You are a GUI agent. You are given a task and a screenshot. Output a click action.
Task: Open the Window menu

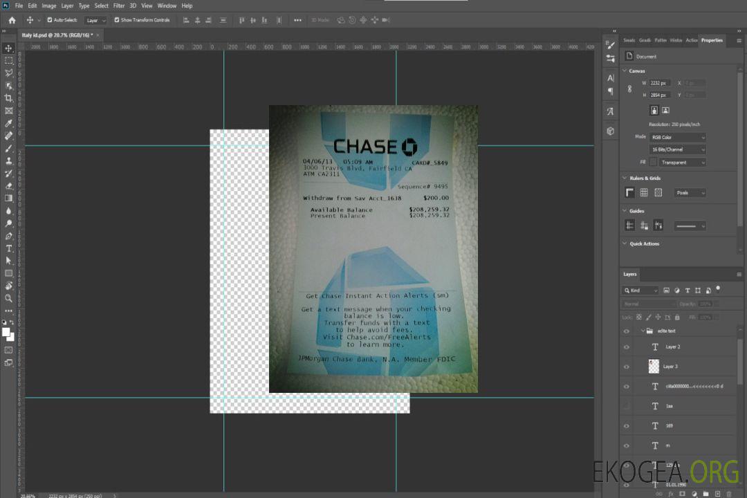(167, 6)
